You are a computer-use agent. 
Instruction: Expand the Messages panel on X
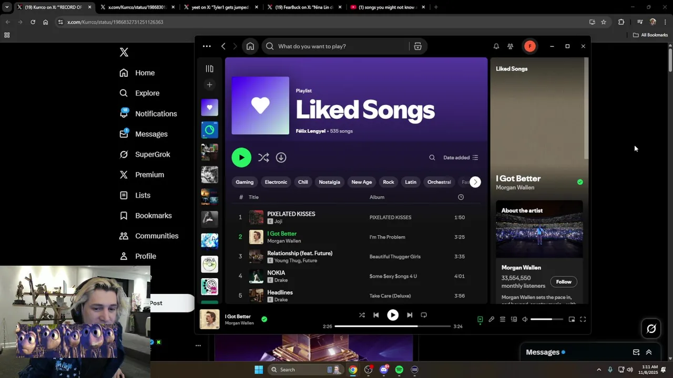[649, 352]
